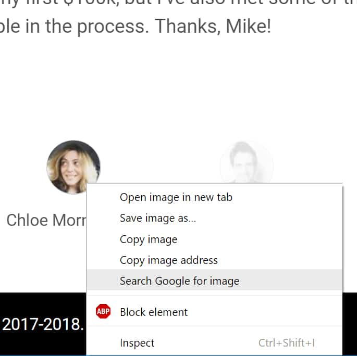The width and height of the screenshot is (357, 356).
Task: Click the Ctrl+Shift+I shortcut label
Action: tap(287, 343)
